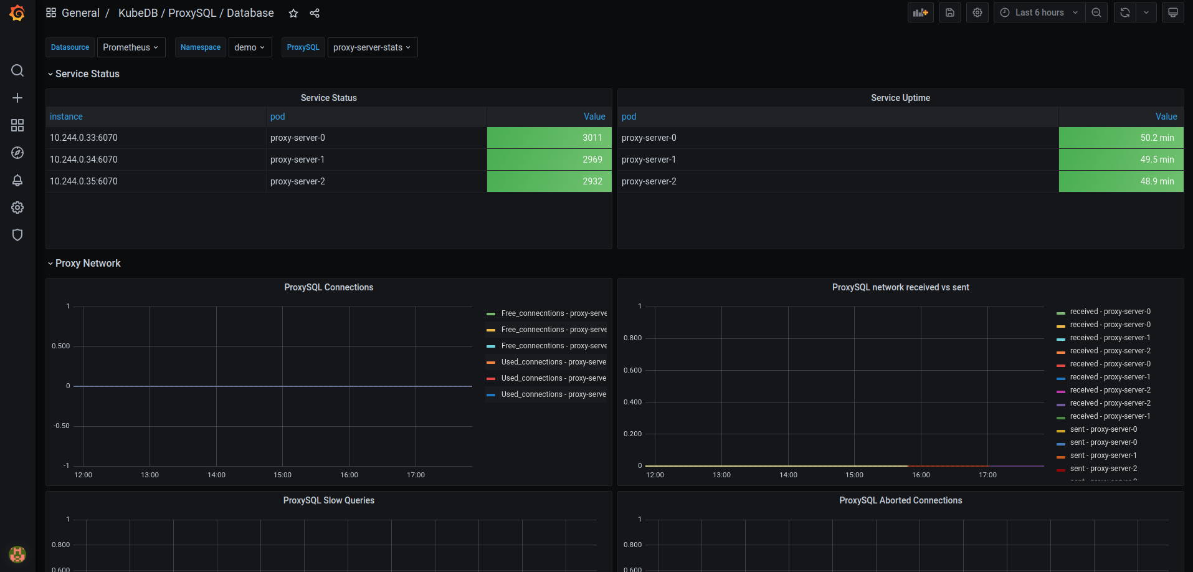Click the 48.9 min uptime cell
This screenshot has height=572, width=1193.
pyautogui.click(x=1121, y=181)
